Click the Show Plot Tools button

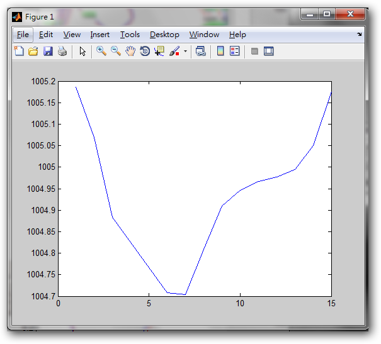tap(269, 52)
